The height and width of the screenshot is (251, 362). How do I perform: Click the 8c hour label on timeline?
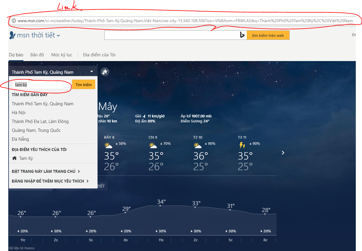click(265, 240)
